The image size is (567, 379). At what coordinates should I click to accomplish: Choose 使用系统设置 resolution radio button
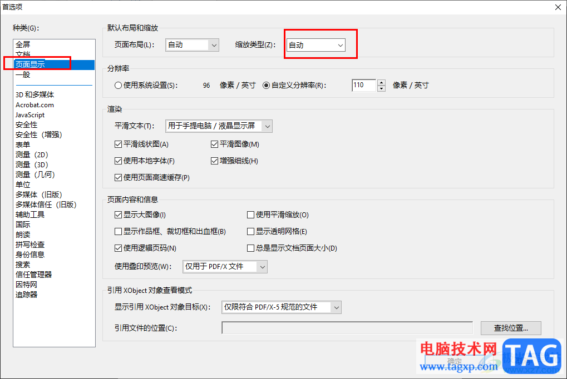coord(119,86)
